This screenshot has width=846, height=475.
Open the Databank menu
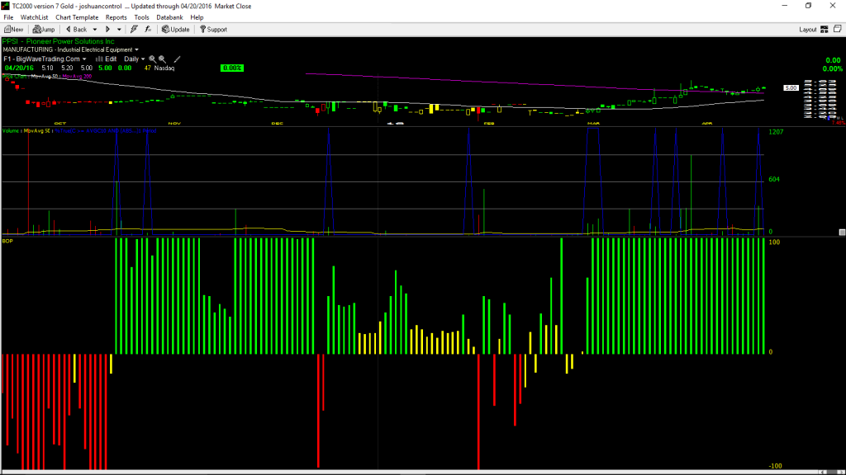point(169,17)
